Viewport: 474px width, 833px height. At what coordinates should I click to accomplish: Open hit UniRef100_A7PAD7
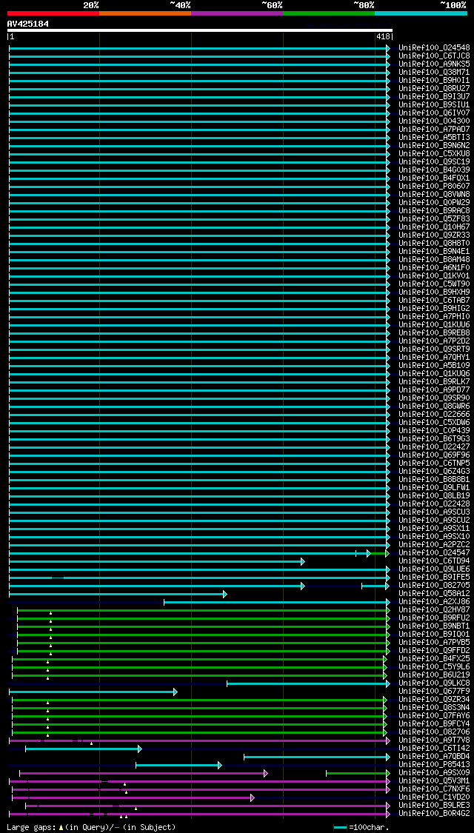tap(434, 129)
